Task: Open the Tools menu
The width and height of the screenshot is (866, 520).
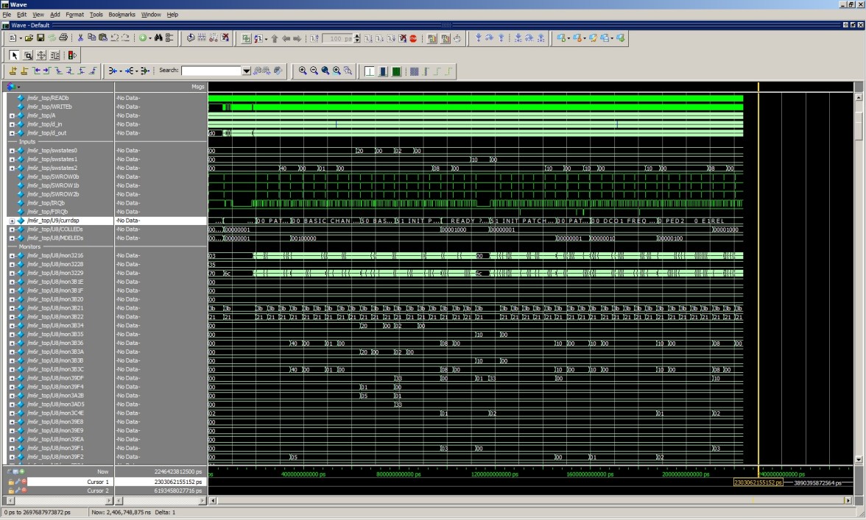Action: pos(96,15)
